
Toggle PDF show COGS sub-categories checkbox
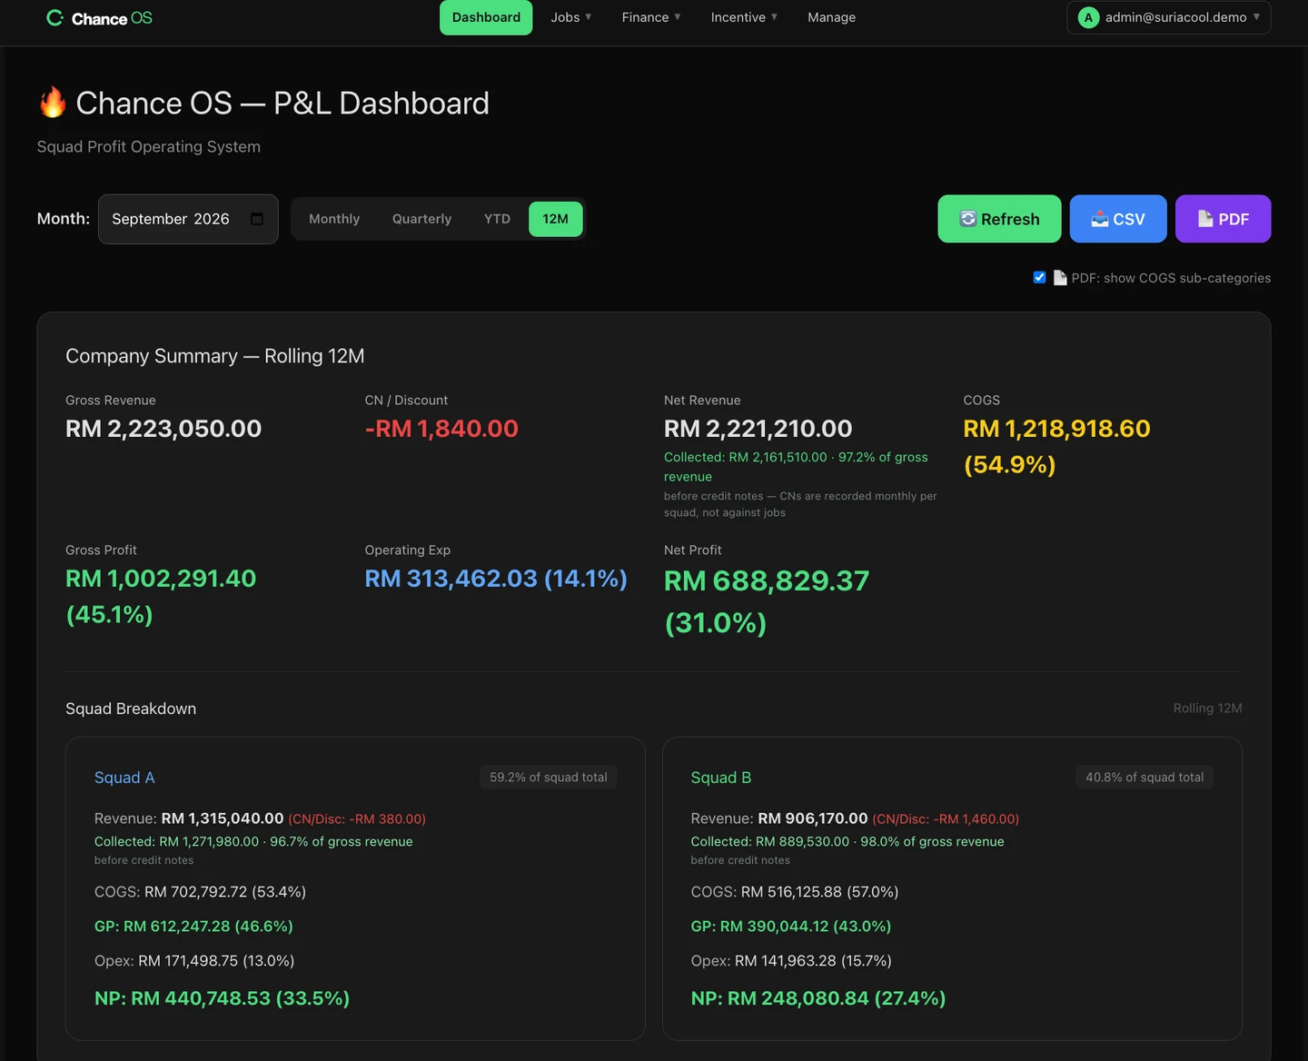coord(1039,277)
